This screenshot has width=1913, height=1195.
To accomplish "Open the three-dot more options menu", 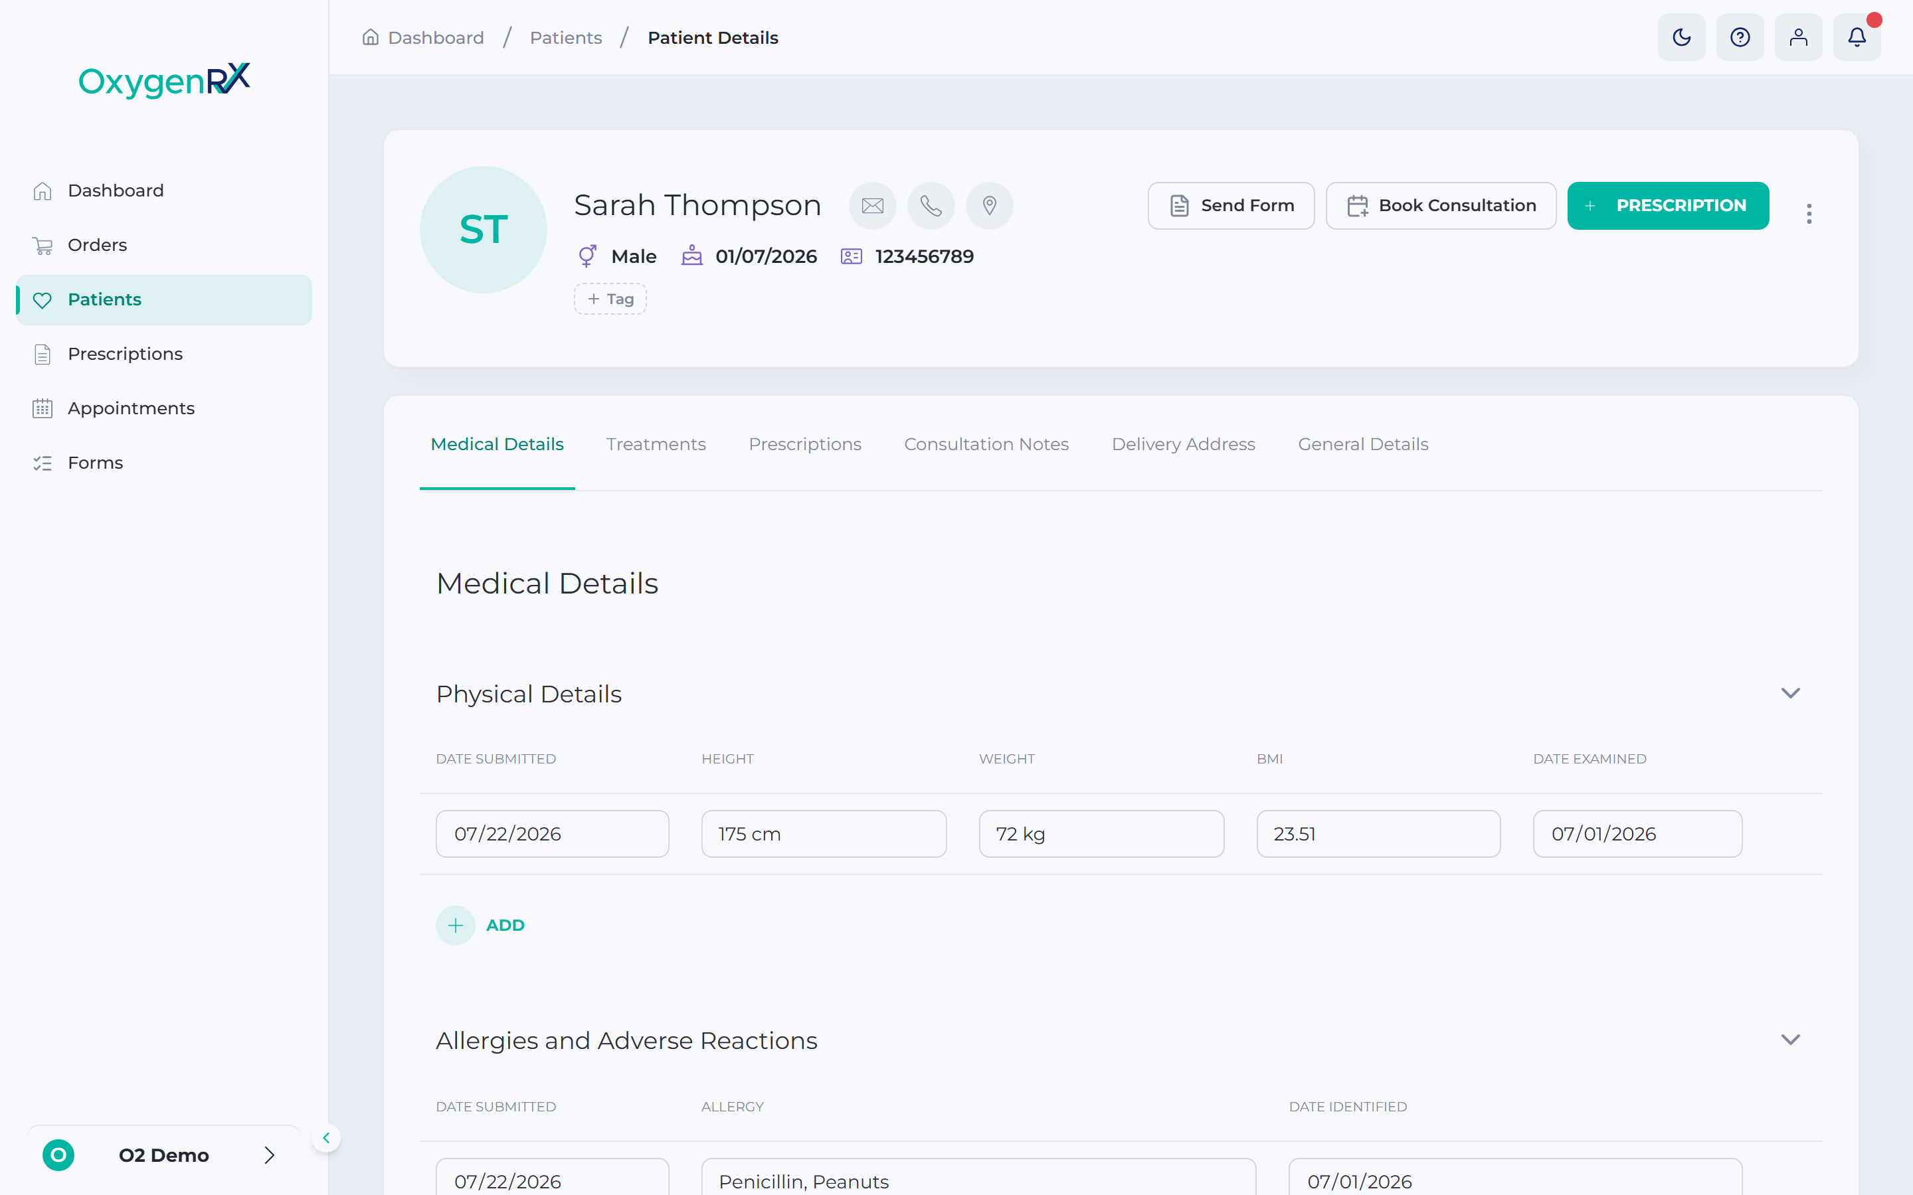I will (x=1809, y=213).
